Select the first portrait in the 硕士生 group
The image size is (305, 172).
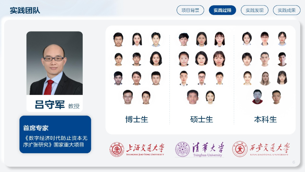[x=184, y=39]
